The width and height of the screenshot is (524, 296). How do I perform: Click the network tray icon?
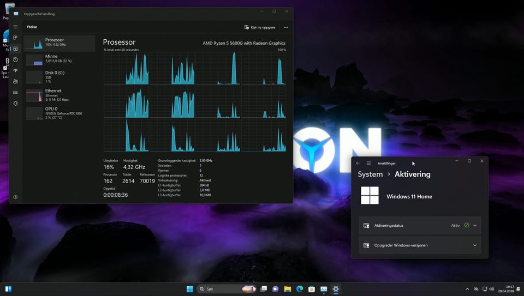485,289
